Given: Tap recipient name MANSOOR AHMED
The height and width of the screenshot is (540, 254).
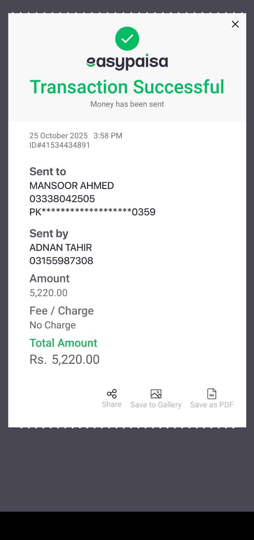Looking at the screenshot, I should [72, 186].
